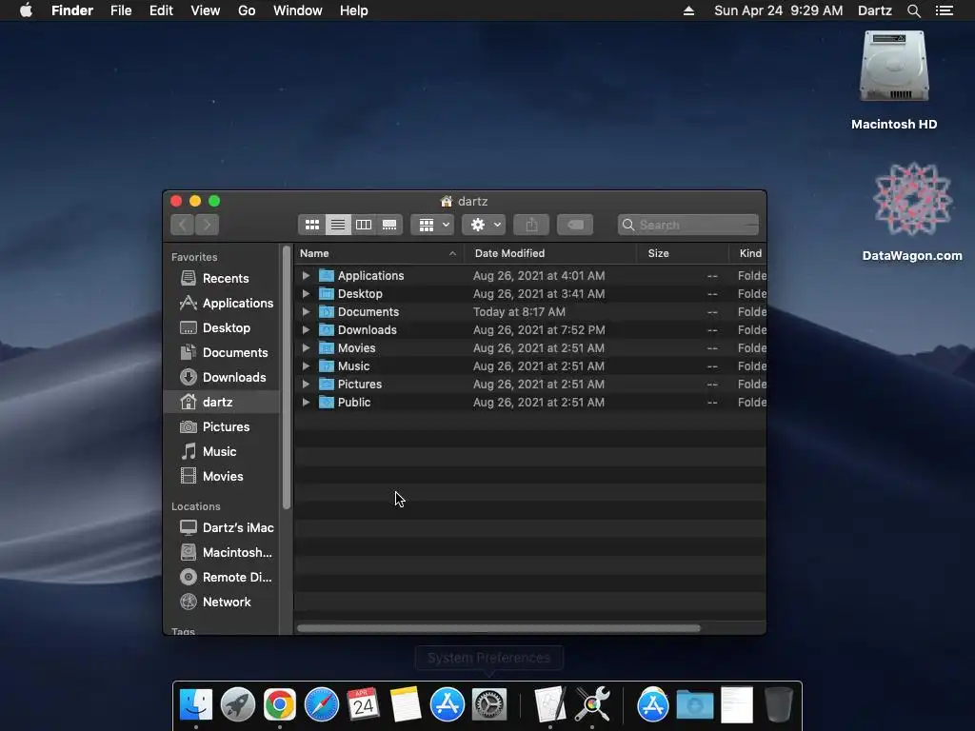Viewport: 975px width, 731px height.
Task: Sort list by Name column header
Action: click(379, 253)
